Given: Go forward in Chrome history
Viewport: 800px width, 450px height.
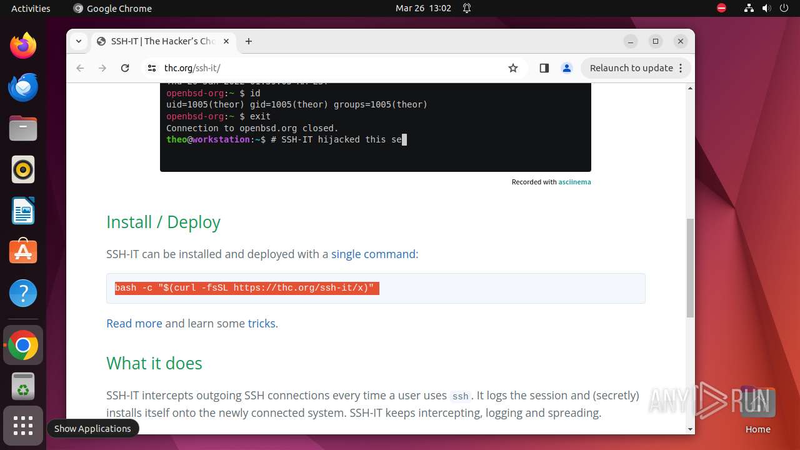Looking at the screenshot, I should 102,68.
